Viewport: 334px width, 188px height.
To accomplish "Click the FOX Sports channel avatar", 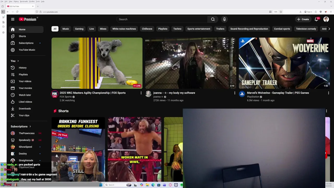I will pos(55,94).
